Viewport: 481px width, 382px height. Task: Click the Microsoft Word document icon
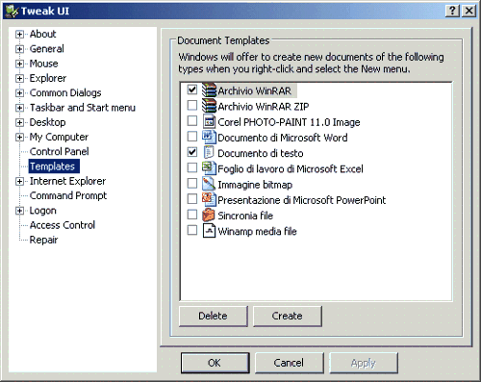209,137
